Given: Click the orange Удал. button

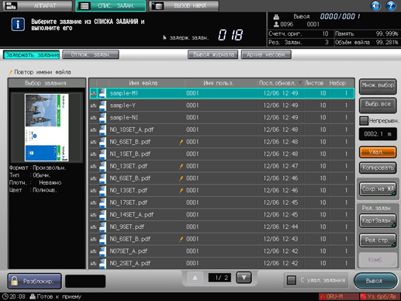Looking at the screenshot, I should click(x=378, y=152).
